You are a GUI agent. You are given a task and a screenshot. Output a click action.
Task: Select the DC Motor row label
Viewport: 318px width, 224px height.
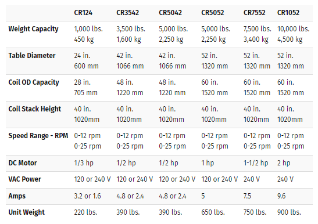(23, 163)
